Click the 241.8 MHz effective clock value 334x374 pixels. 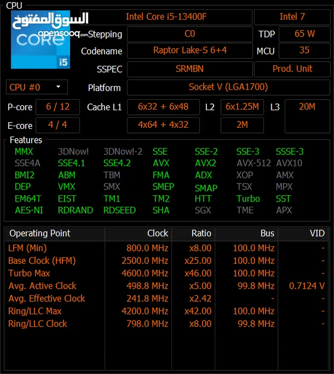[x=147, y=299]
